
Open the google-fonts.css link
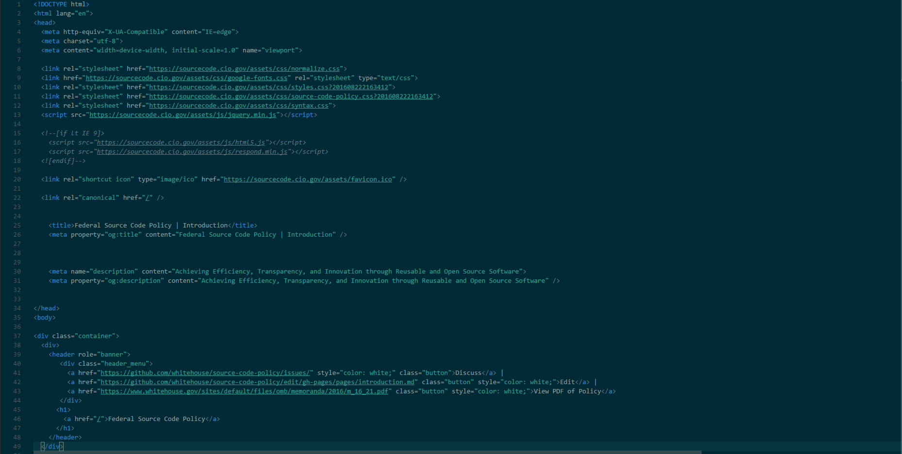187,78
